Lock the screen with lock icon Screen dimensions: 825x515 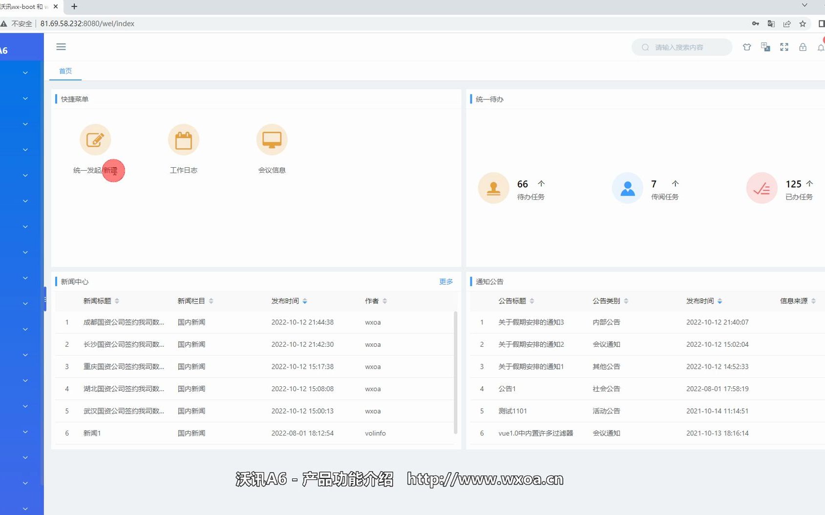[x=803, y=47]
